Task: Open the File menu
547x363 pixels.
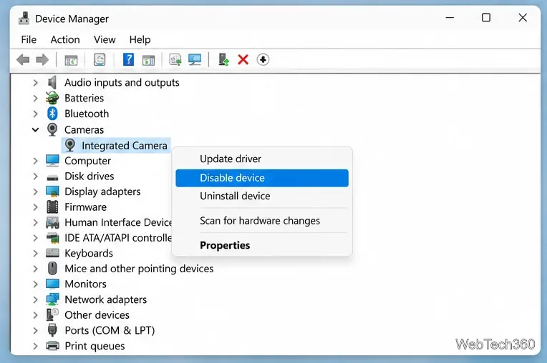Action: (x=29, y=40)
